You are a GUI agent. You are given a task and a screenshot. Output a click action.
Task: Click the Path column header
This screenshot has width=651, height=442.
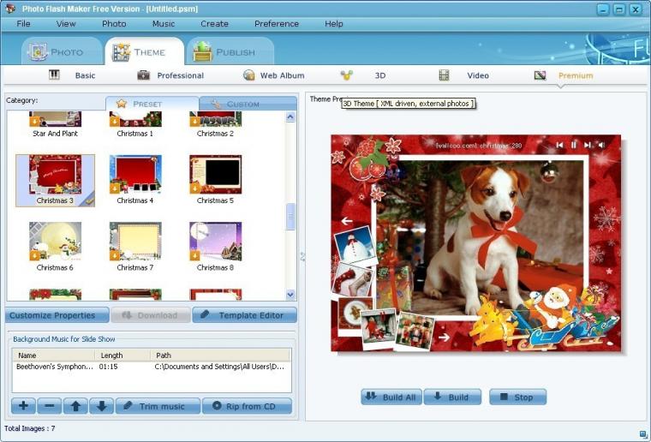click(220, 355)
